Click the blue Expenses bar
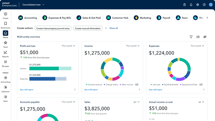The height and width of the screenshot is (121, 215). click(x=42, y=79)
